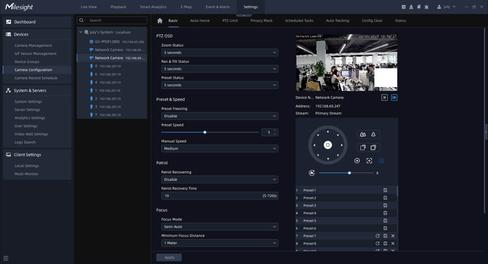Click the Preset Speed slider handle
The width and height of the screenshot is (488, 264).
(205, 132)
